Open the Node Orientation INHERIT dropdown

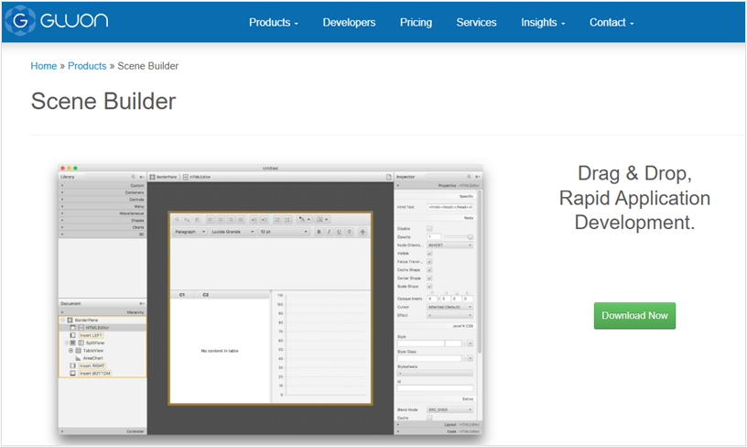(x=449, y=245)
